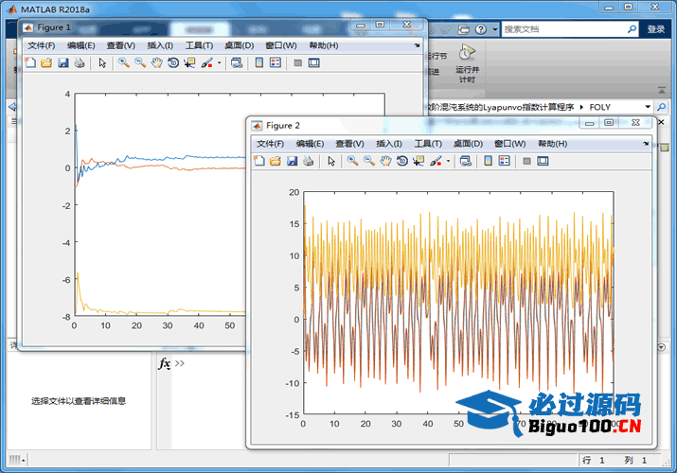Click Link Plot icon in Figure 1 toolbar
Image resolution: width=677 pixels, height=473 pixels.
pos(237,63)
